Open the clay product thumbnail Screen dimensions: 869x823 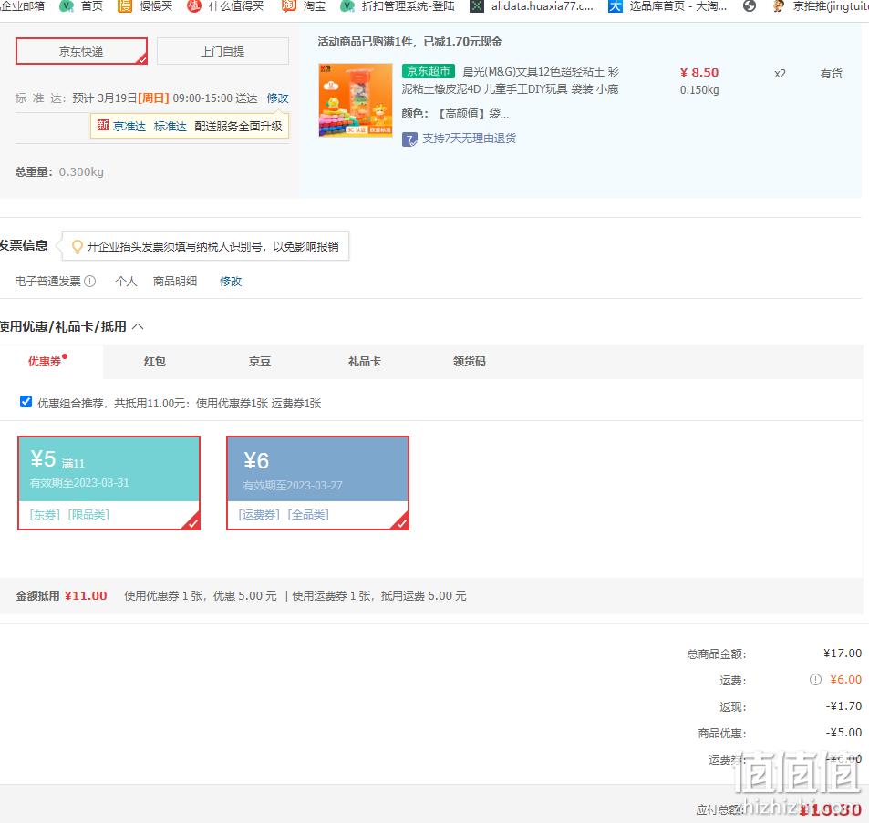point(356,99)
